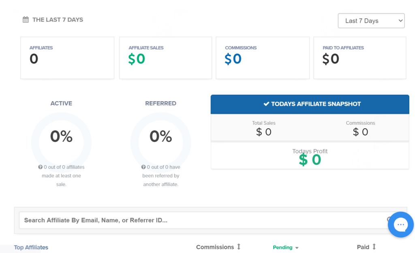Click the help icon under the Referred chart

pyautogui.click(x=143, y=167)
